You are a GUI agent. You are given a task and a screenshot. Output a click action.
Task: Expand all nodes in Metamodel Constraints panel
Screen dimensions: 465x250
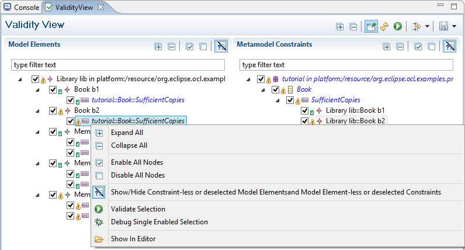[386, 46]
